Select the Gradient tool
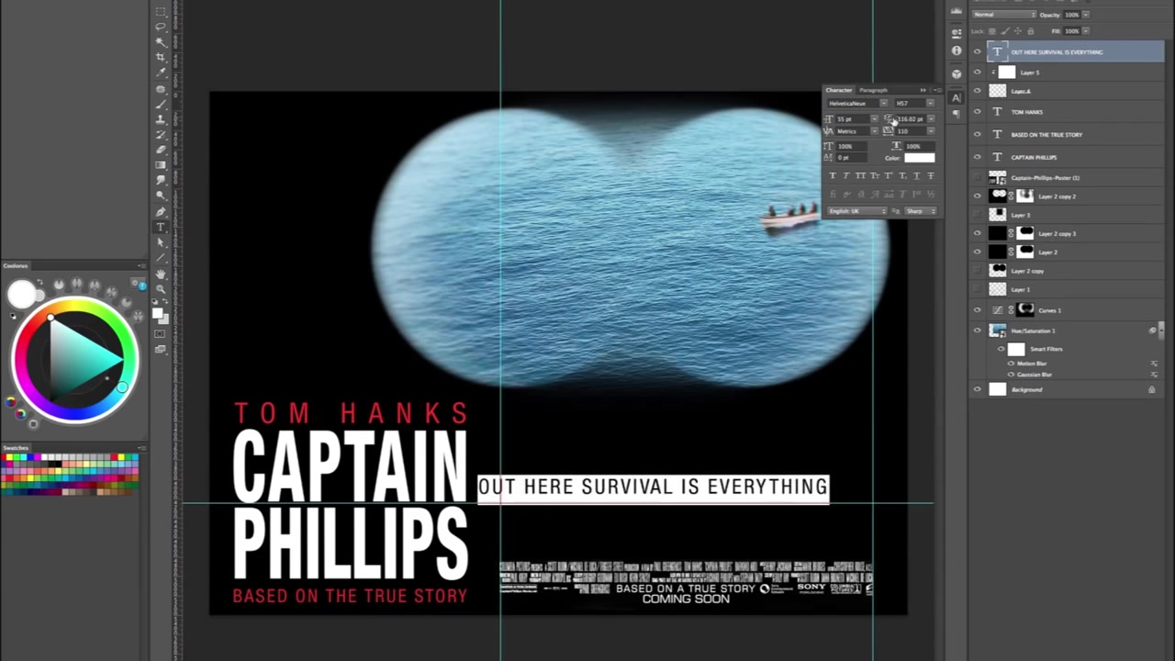Viewport: 1175px width, 661px height. point(161,165)
